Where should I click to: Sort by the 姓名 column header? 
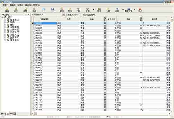92,19
